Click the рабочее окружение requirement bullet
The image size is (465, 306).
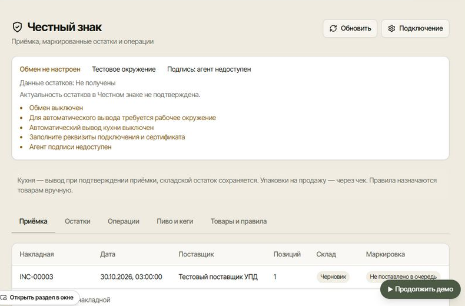(122, 118)
